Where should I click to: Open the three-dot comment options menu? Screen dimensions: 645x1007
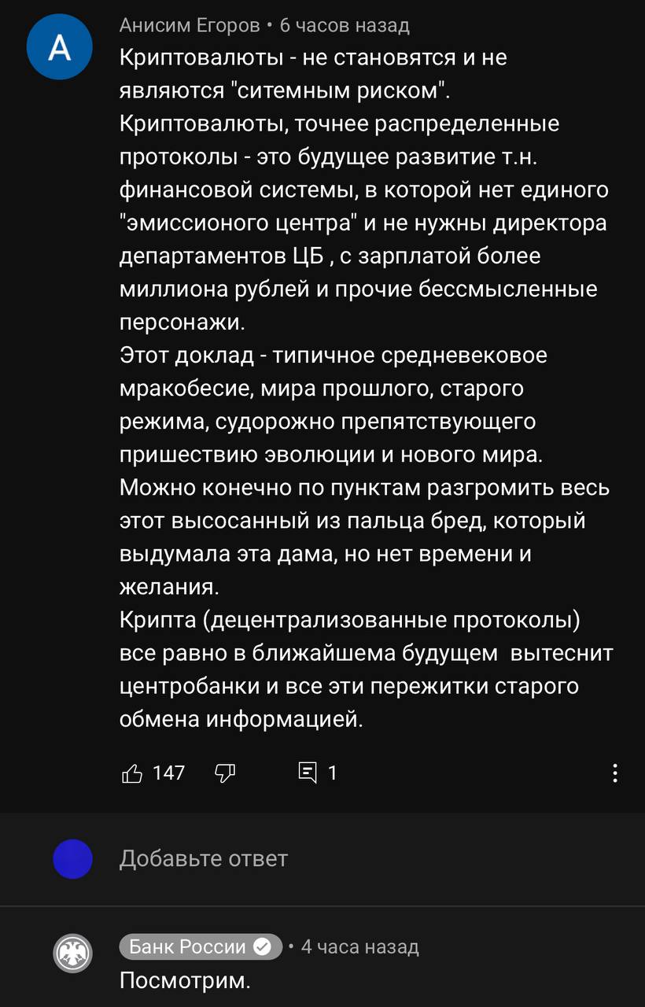click(615, 773)
